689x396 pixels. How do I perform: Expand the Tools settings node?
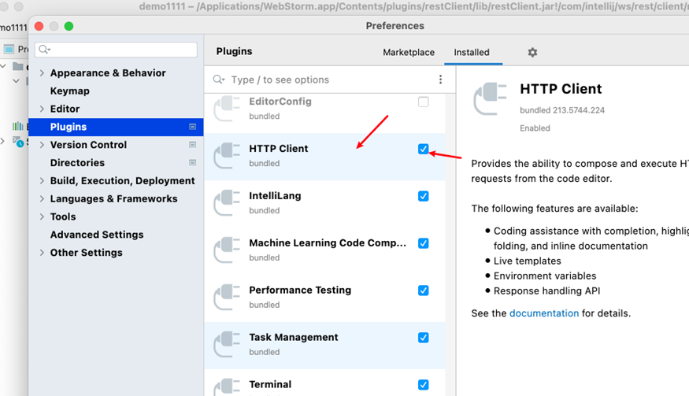click(x=42, y=217)
